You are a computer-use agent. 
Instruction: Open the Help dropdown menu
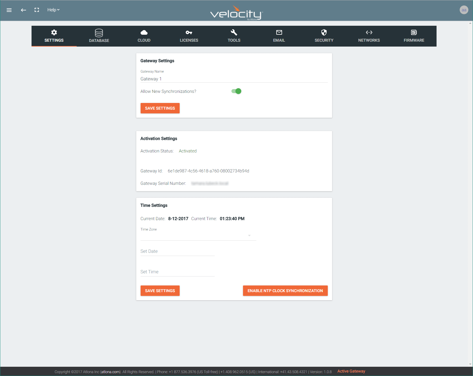click(x=53, y=10)
